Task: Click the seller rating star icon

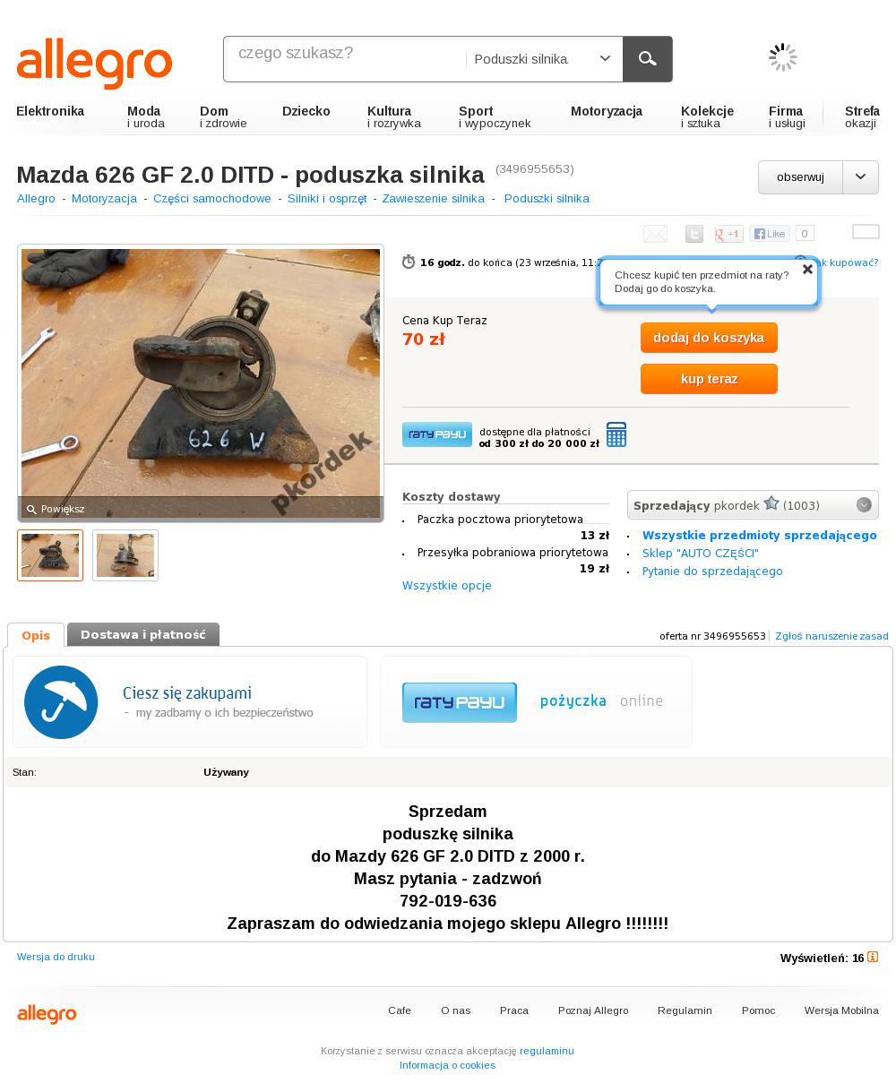Action: [x=771, y=503]
